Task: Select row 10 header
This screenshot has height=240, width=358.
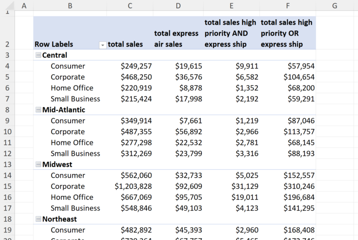Action: 7,132
